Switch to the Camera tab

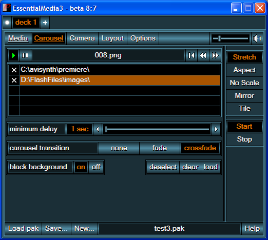(x=82, y=38)
